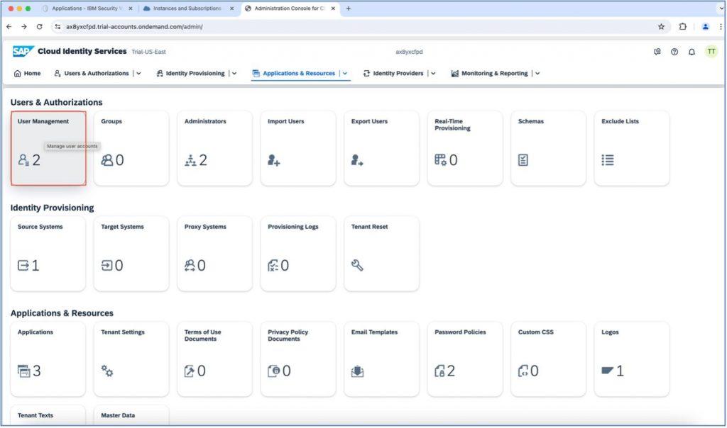Click the Export Users icon
Screen dimensions: 727x428
pos(357,161)
